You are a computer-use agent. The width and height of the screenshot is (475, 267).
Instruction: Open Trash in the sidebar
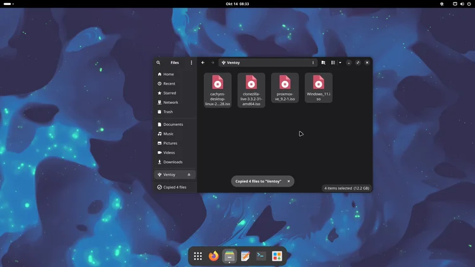coord(175,112)
